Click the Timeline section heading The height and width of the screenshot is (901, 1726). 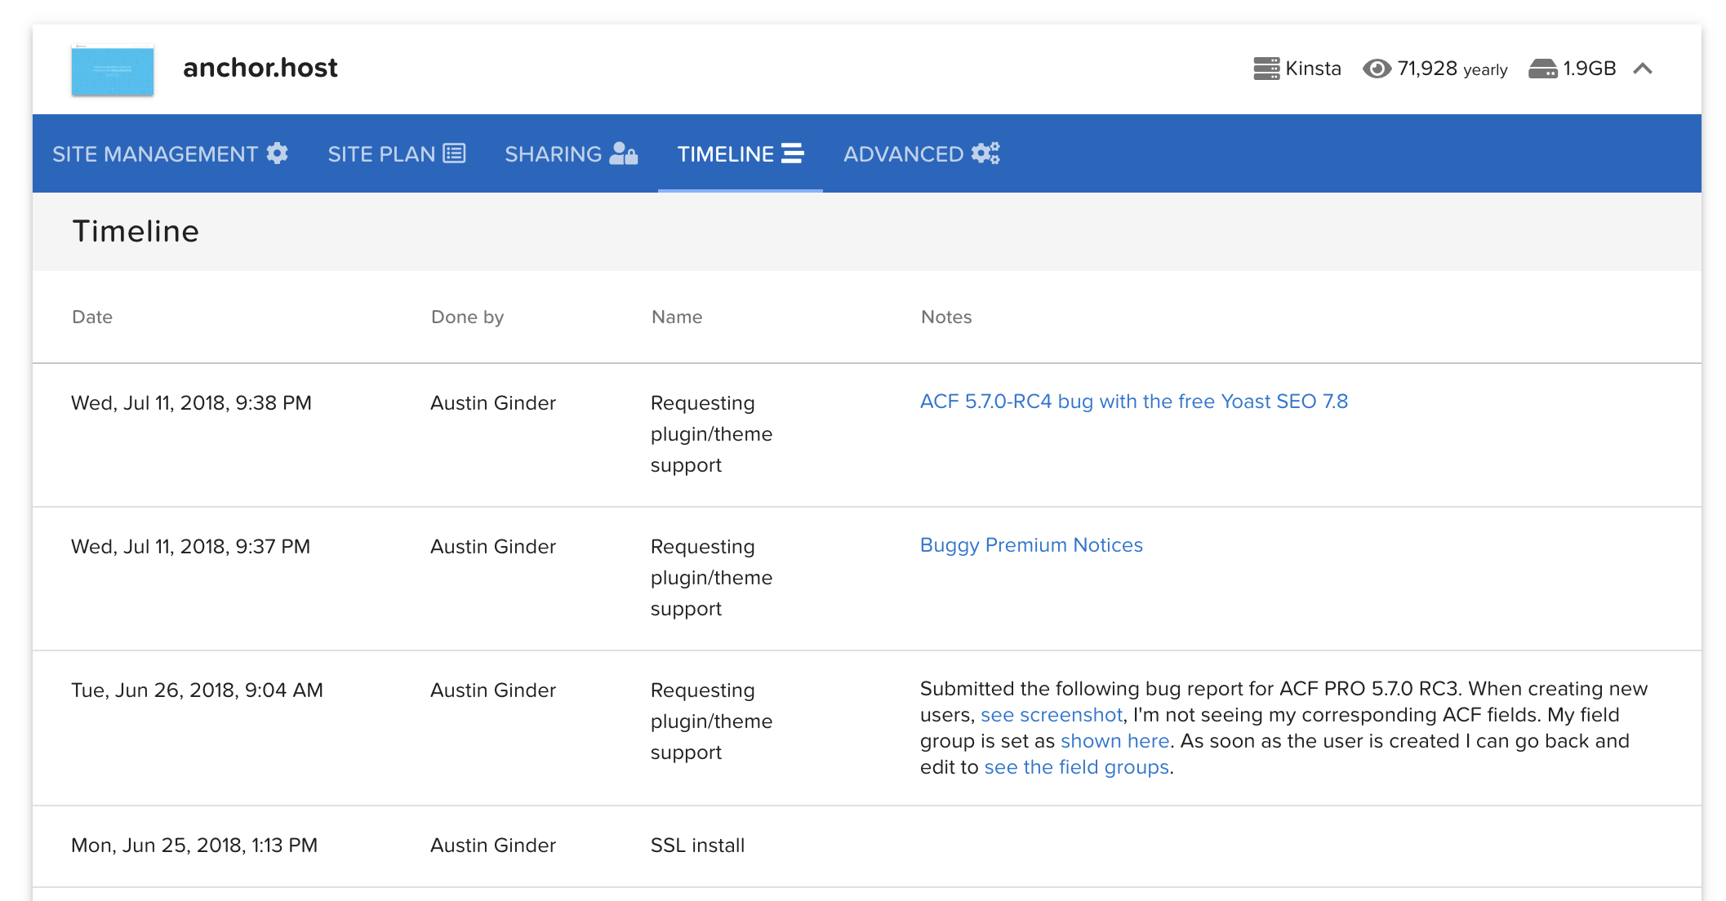[136, 232]
